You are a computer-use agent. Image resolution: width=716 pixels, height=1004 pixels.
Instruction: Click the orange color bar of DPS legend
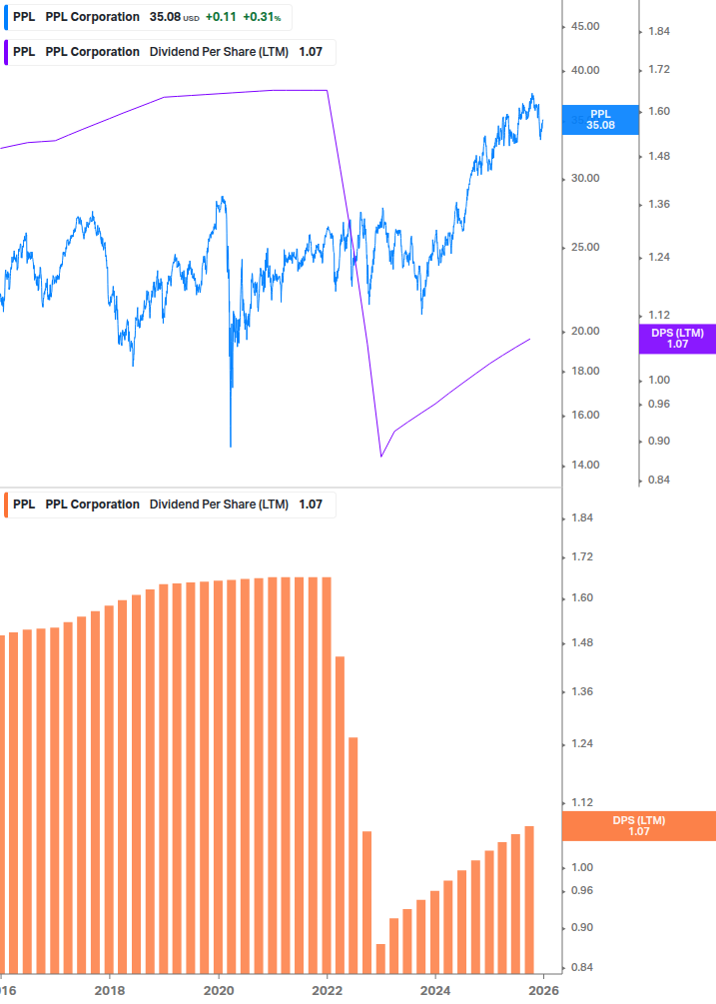(x=6, y=504)
